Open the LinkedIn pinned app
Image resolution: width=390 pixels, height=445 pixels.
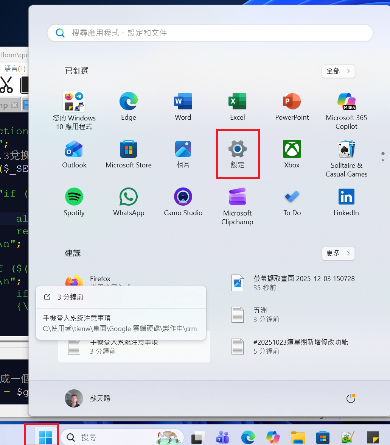click(346, 202)
